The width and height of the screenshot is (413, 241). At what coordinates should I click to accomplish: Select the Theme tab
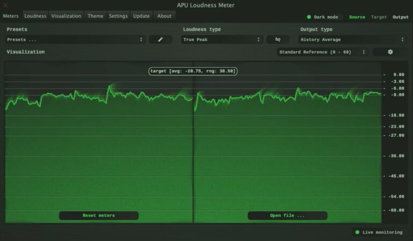pyautogui.click(x=95, y=16)
